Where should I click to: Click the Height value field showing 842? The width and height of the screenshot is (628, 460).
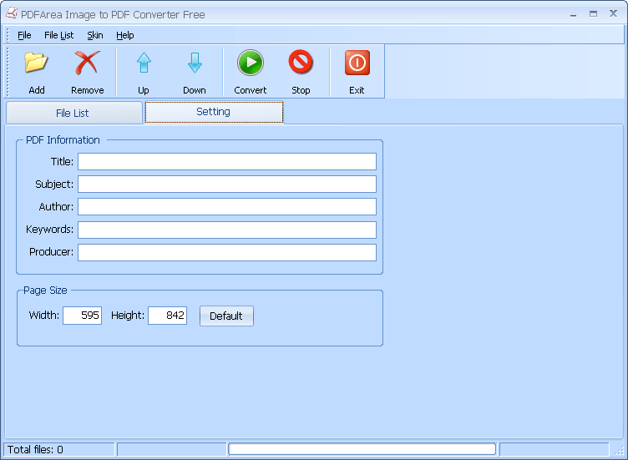point(167,316)
